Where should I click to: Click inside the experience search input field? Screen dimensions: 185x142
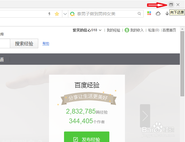pyautogui.click(x=5, y=43)
